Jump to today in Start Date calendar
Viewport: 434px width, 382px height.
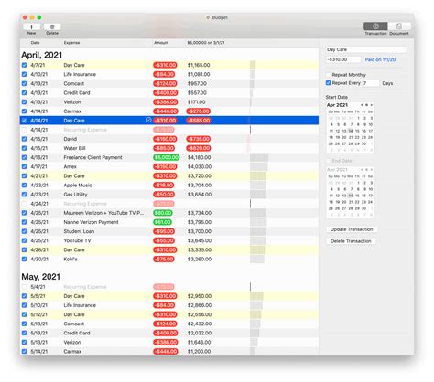[366, 105]
